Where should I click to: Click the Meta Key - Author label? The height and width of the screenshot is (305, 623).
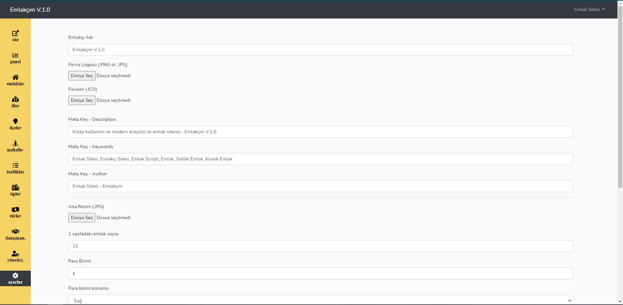coord(88,174)
